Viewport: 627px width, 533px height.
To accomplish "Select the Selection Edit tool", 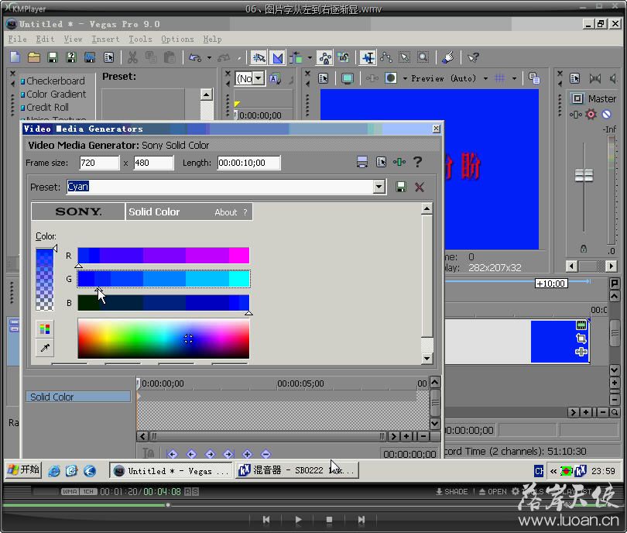I will (x=405, y=58).
